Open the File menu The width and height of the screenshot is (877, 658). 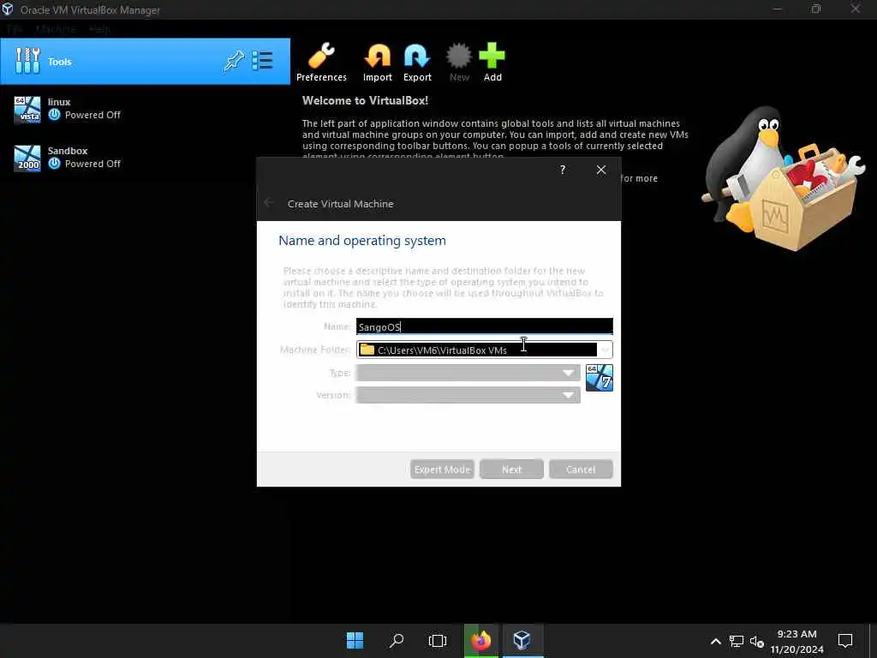14,29
